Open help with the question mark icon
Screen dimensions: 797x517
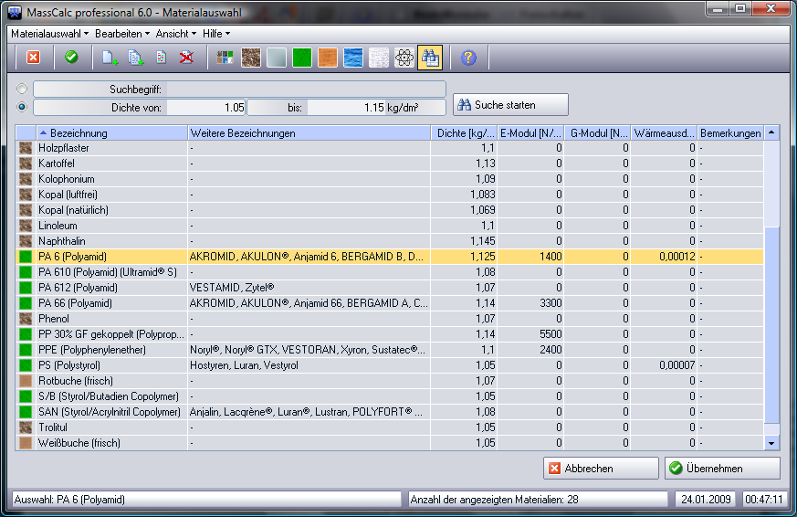(x=468, y=58)
